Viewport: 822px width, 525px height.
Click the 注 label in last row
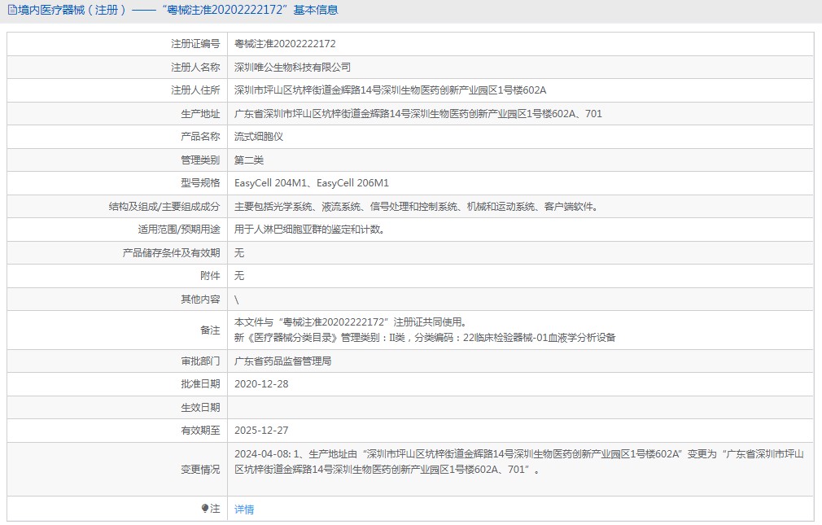215,508
